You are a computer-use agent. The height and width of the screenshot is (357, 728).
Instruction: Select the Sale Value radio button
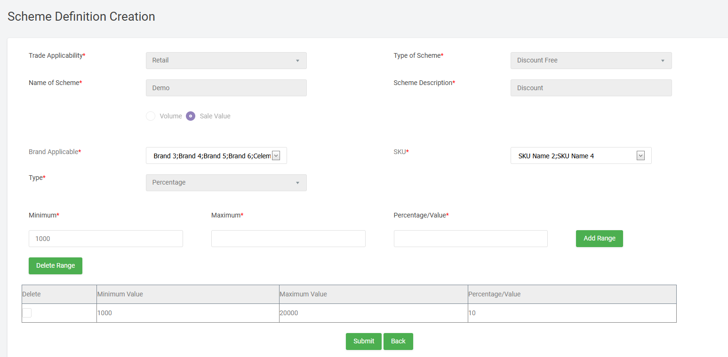pyautogui.click(x=191, y=116)
